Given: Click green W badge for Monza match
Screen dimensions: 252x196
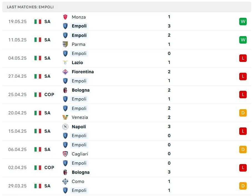Looking at the screenshot, I should (x=243, y=21).
